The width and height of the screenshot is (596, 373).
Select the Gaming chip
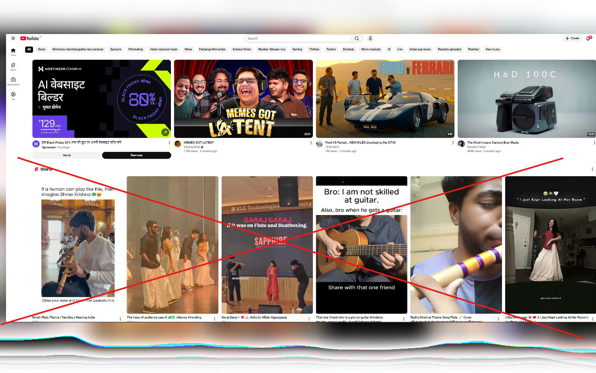pos(297,49)
